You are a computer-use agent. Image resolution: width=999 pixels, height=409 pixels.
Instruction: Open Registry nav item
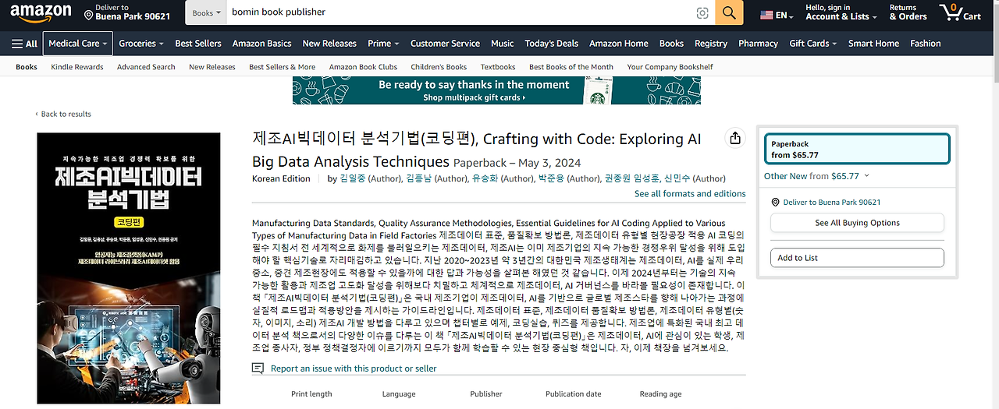[x=710, y=44]
